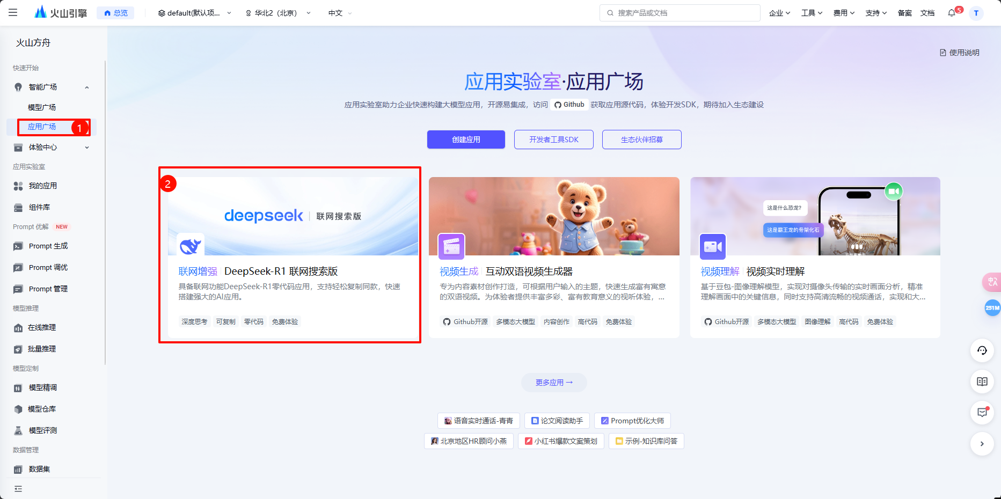
Task: Open the 视频实时理解 card thumbnail
Action: (x=815, y=216)
